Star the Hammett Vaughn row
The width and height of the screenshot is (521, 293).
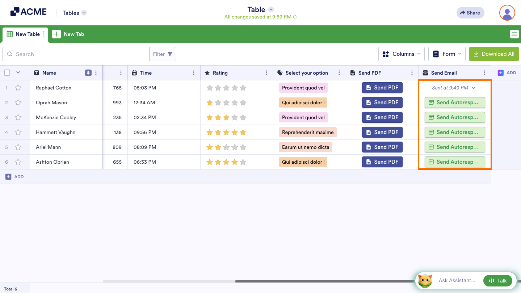coord(18,132)
